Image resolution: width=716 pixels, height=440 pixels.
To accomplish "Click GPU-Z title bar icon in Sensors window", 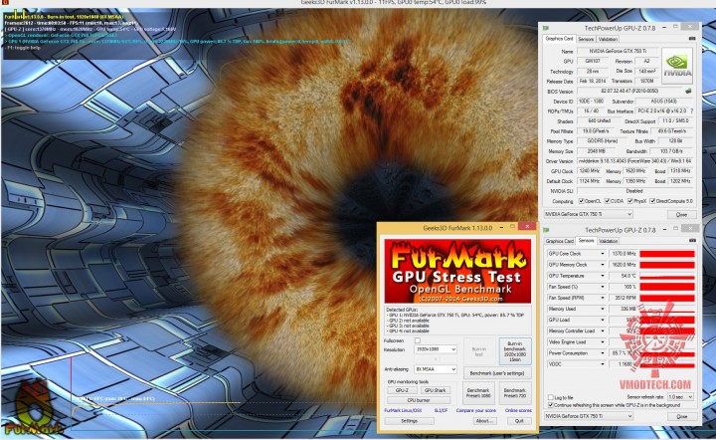I will point(546,230).
